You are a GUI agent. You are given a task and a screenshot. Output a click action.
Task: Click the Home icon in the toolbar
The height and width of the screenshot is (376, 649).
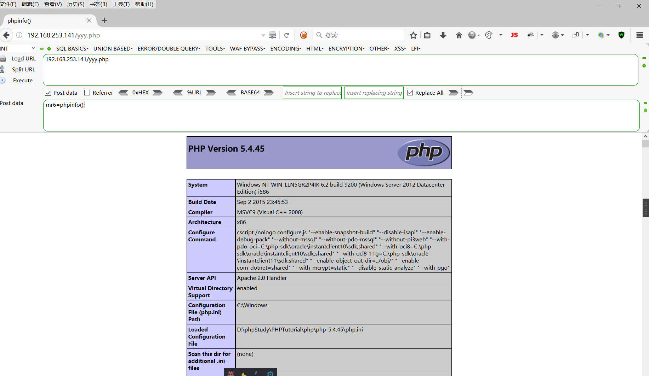(x=459, y=35)
